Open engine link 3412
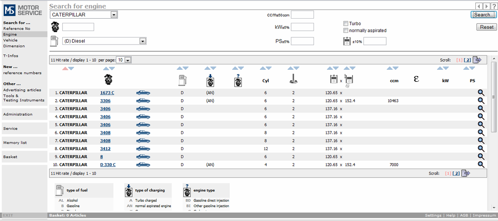This screenshot has height=221, width=498. pos(105,148)
